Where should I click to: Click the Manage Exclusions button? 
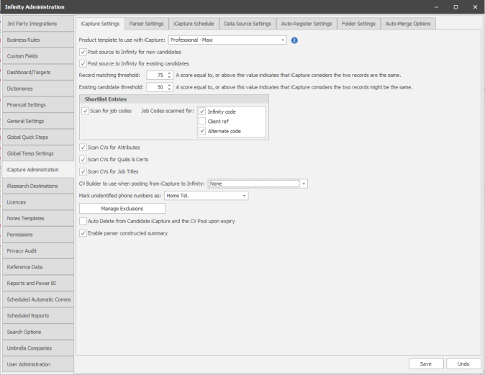point(122,209)
